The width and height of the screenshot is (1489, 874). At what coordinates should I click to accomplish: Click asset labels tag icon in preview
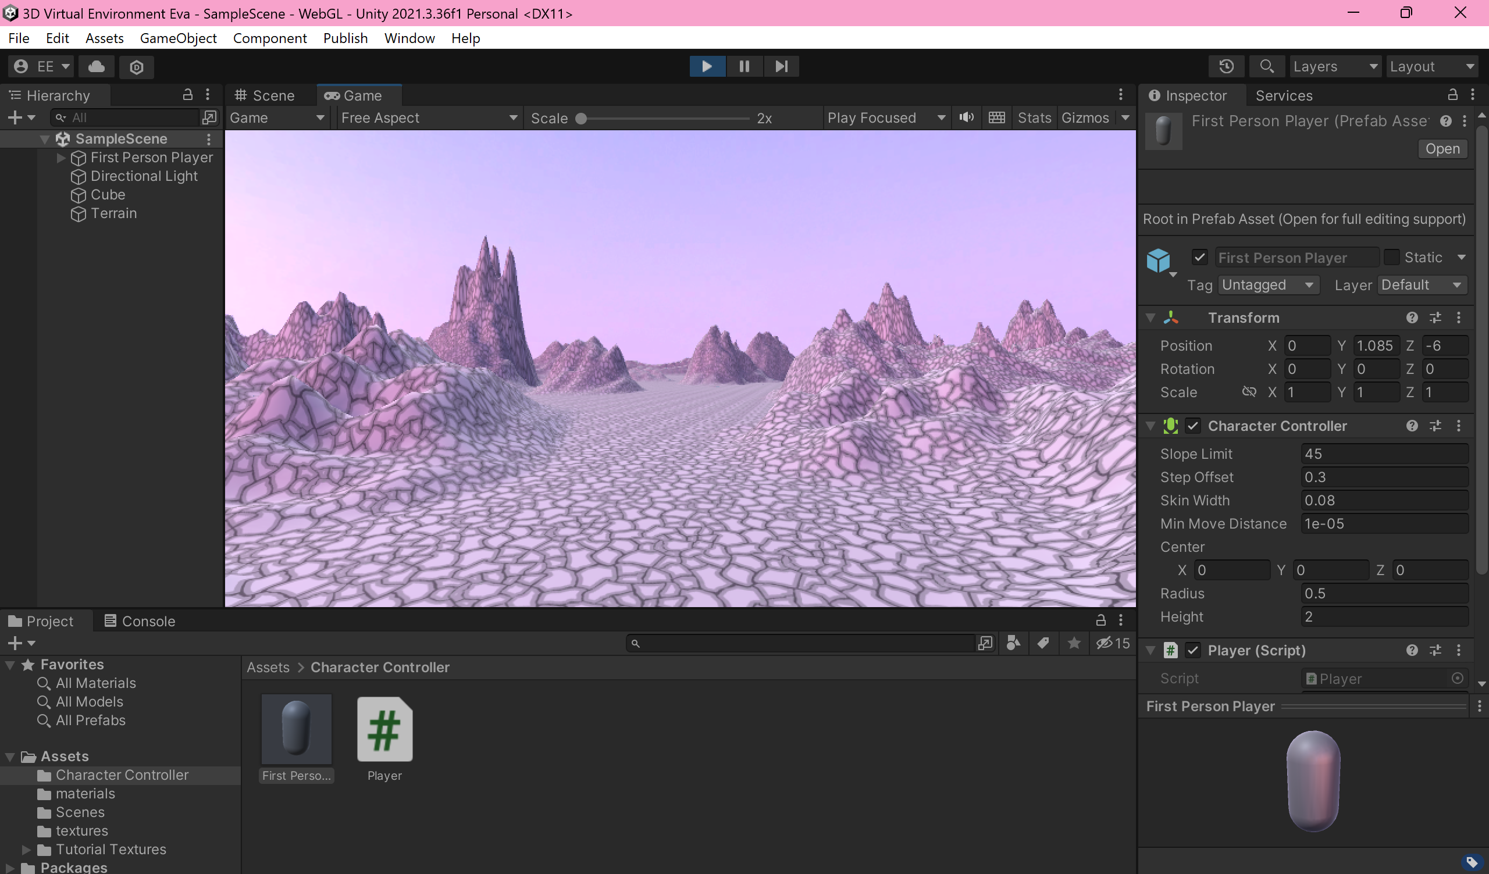point(1472,862)
